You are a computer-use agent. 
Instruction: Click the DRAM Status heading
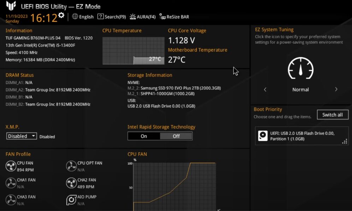20,75
